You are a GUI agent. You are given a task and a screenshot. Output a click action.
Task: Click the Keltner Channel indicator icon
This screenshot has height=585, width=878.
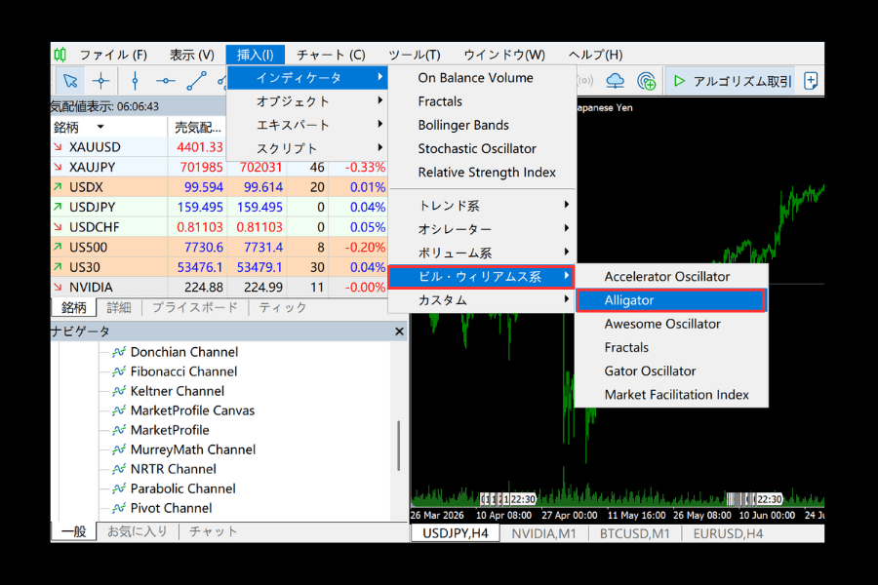coord(119,391)
